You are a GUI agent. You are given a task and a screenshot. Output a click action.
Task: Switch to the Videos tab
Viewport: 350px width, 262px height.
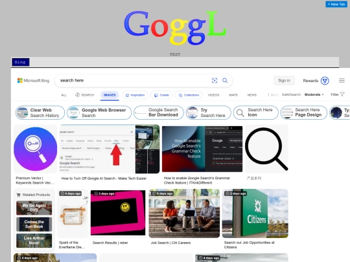point(213,95)
